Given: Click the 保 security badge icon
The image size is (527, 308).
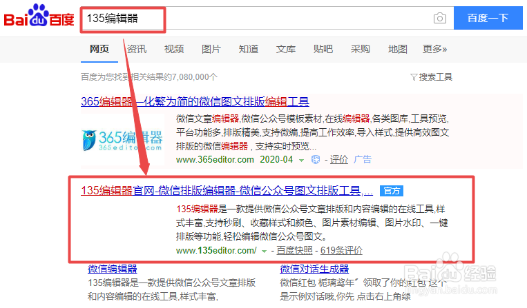Looking at the screenshot, I should point(315,160).
